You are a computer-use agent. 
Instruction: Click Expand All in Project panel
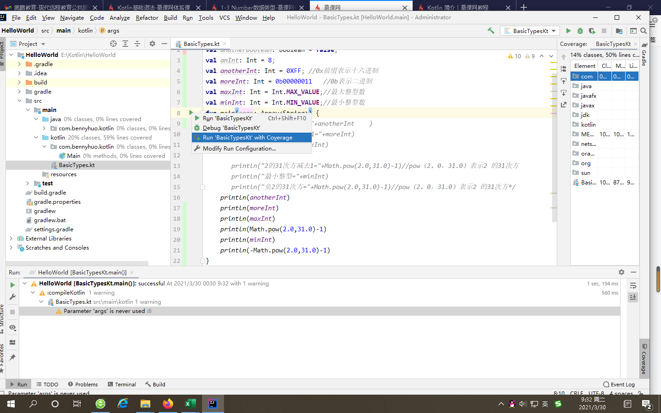(x=125, y=44)
